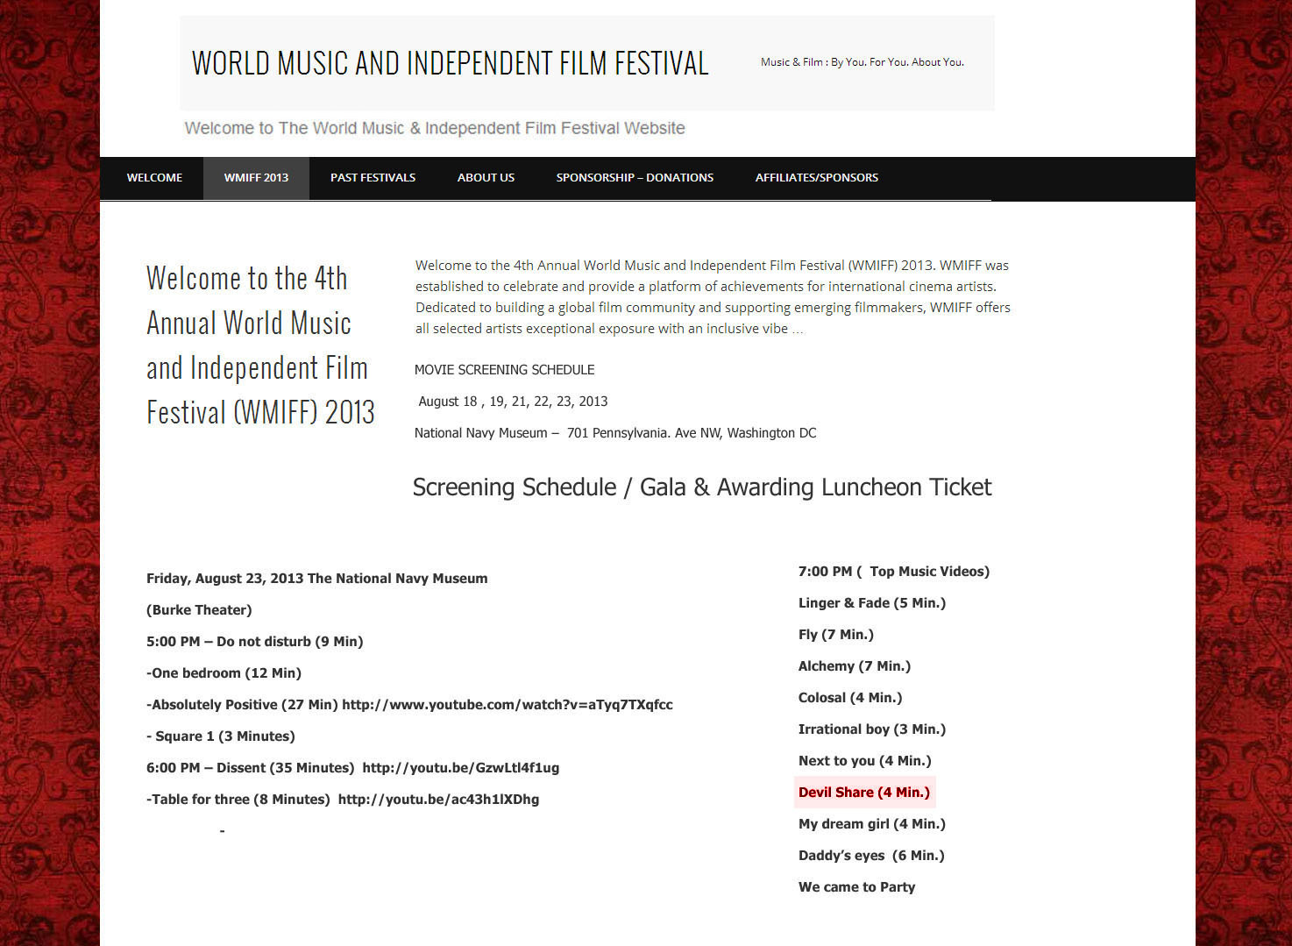This screenshot has height=946, width=1292.
Task: Open the Dissent youtu.be link
Action: coord(460,768)
